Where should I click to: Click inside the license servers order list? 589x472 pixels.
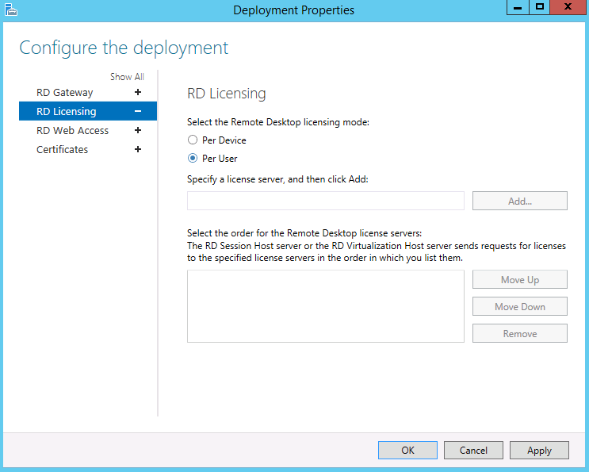[326, 306]
